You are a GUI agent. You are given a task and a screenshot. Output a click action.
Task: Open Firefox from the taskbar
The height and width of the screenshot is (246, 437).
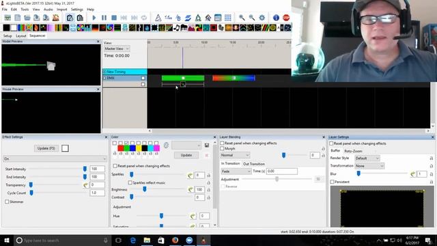pyautogui.click(x=175, y=240)
